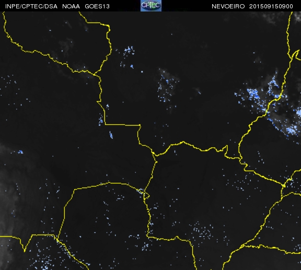
Task: Select the NEVOEIRO product label
Action: point(228,6)
